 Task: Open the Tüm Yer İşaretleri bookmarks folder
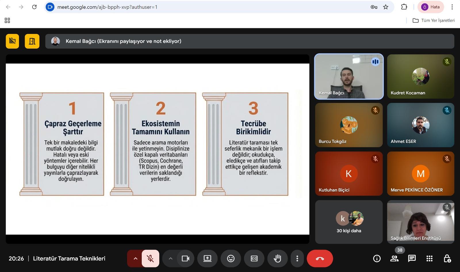pyautogui.click(x=434, y=20)
